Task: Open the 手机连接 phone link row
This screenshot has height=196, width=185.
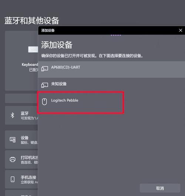Action: click(21, 179)
